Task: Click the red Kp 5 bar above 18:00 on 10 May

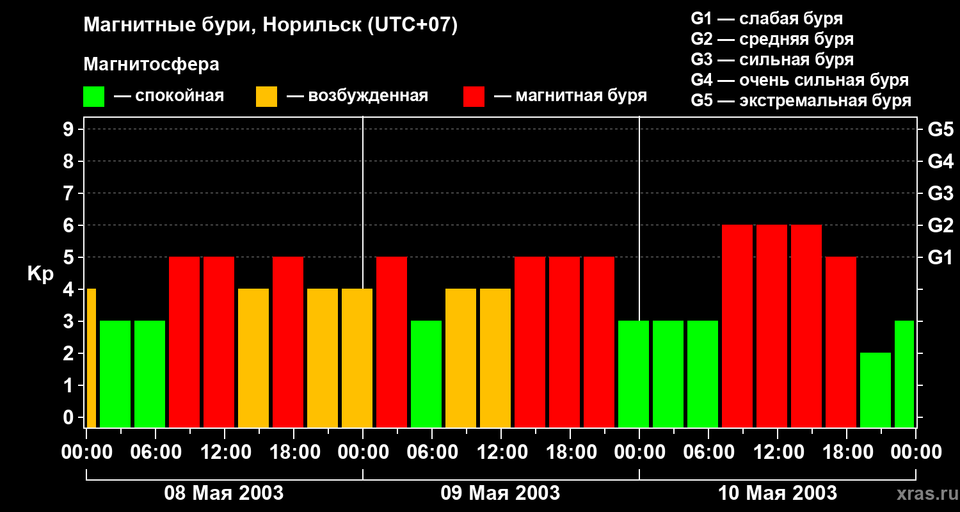Action: 841,342
